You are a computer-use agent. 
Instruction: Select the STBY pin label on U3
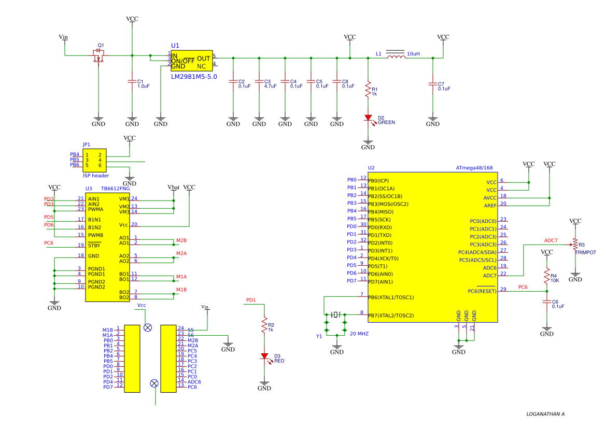pos(94,245)
